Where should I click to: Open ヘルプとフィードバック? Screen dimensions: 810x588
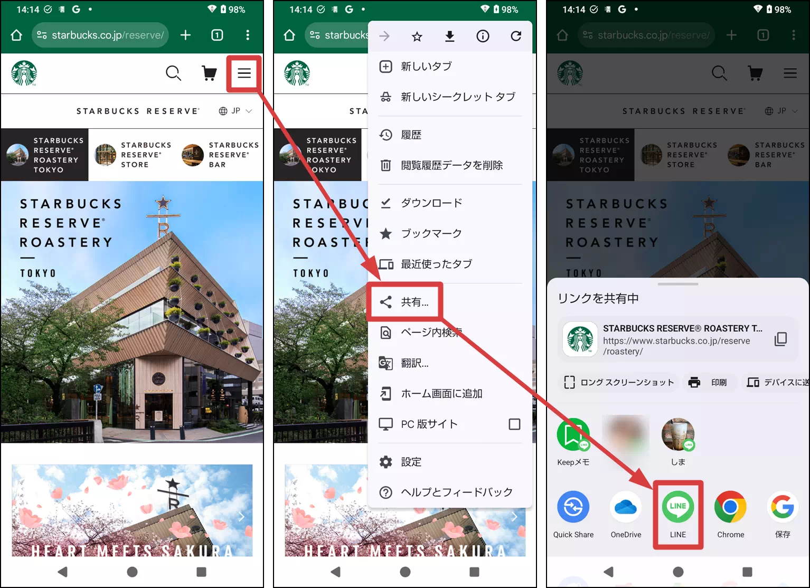[x=450, y=492]
